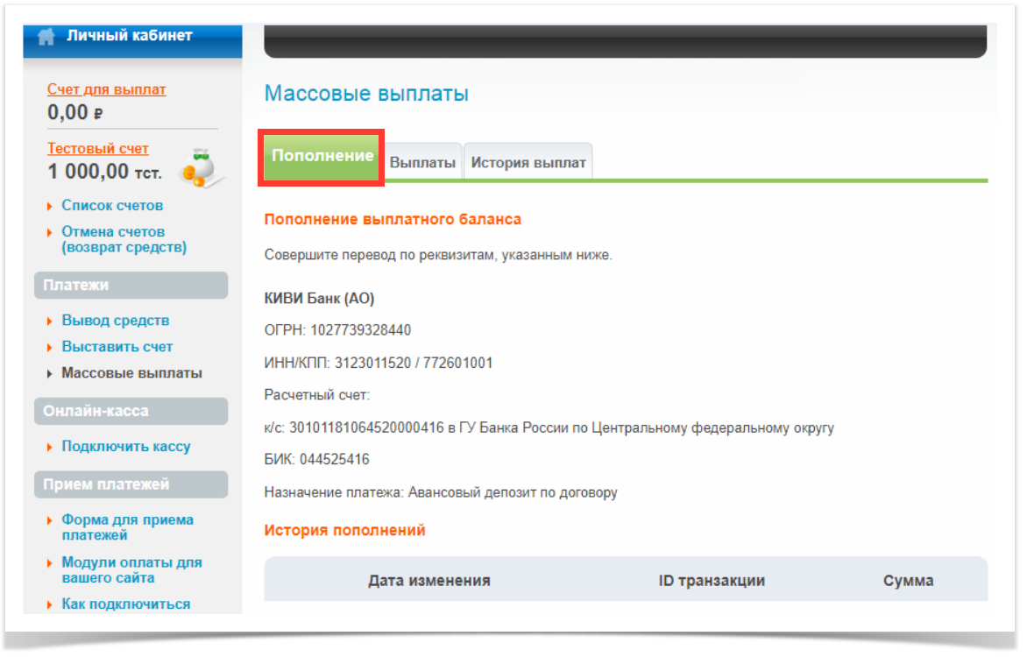The image size is (1027, 657).
Task: Open Форма для приема платежей
Action: [x=127, y=527]
